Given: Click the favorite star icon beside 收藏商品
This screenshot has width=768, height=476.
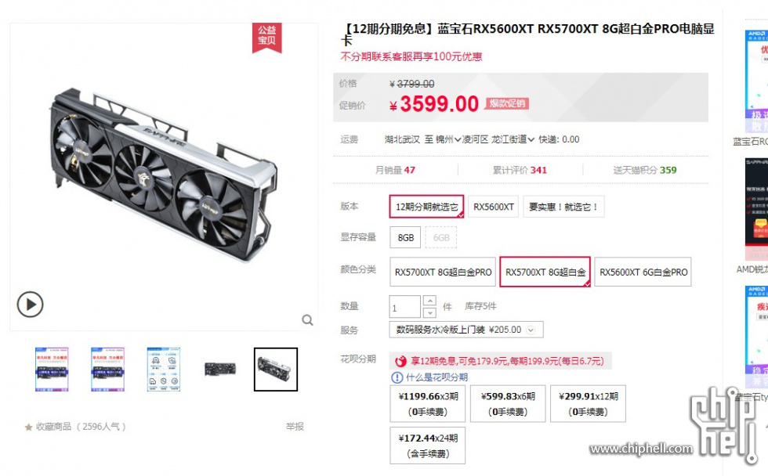Looking at the screenshot, I should point(28,427).
